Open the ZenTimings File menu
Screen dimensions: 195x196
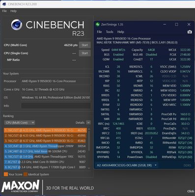(99, 32)
